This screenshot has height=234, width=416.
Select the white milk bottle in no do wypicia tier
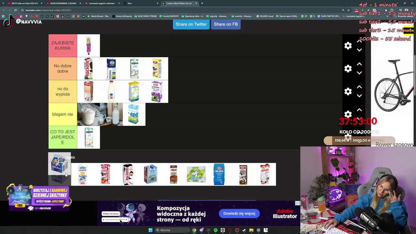click(x=111, y=91)
